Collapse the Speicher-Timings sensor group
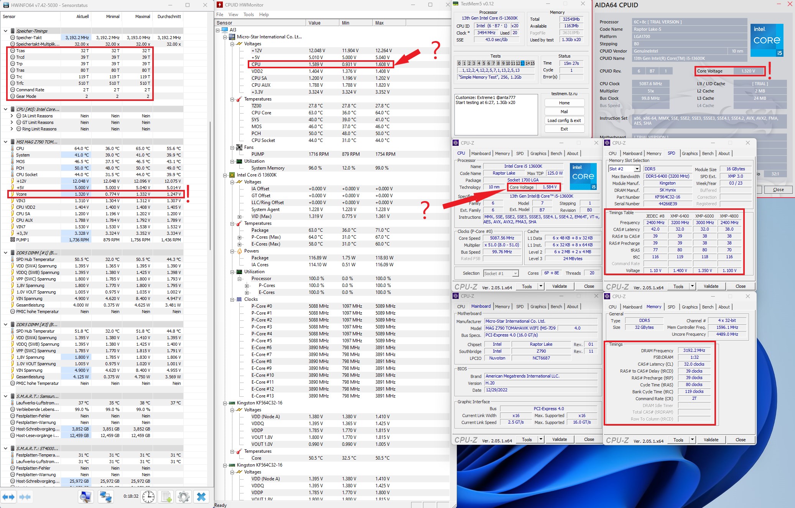Viewport: 795px width, 508px height. [5, 31]
